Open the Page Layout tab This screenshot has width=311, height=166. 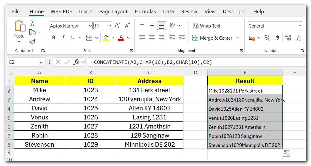113,11
